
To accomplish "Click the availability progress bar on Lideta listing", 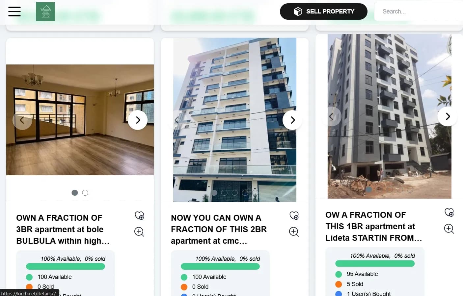I will tap(375, 263).
